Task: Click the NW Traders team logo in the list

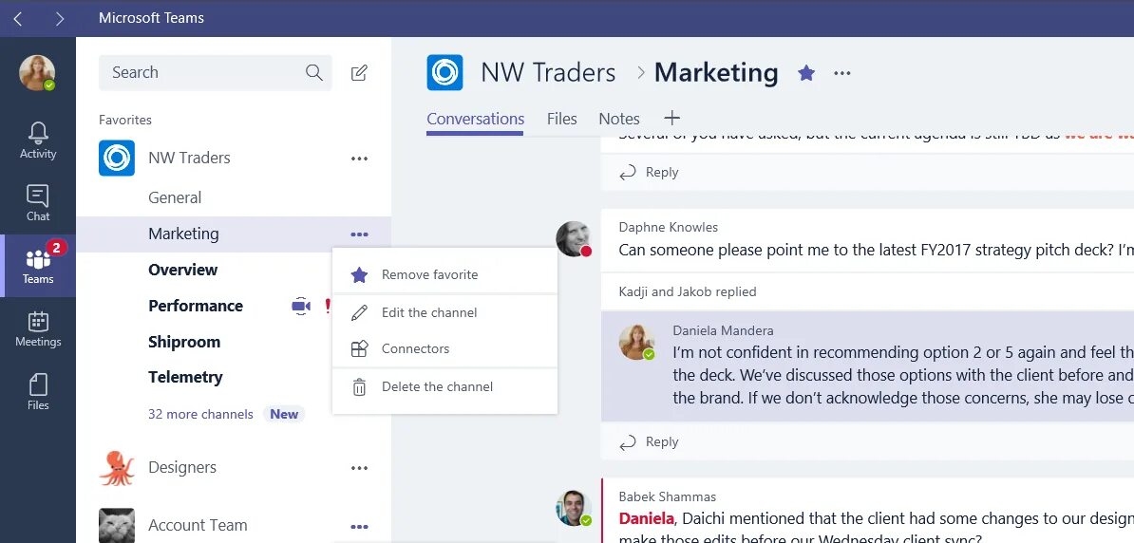Action: point(117,158)
